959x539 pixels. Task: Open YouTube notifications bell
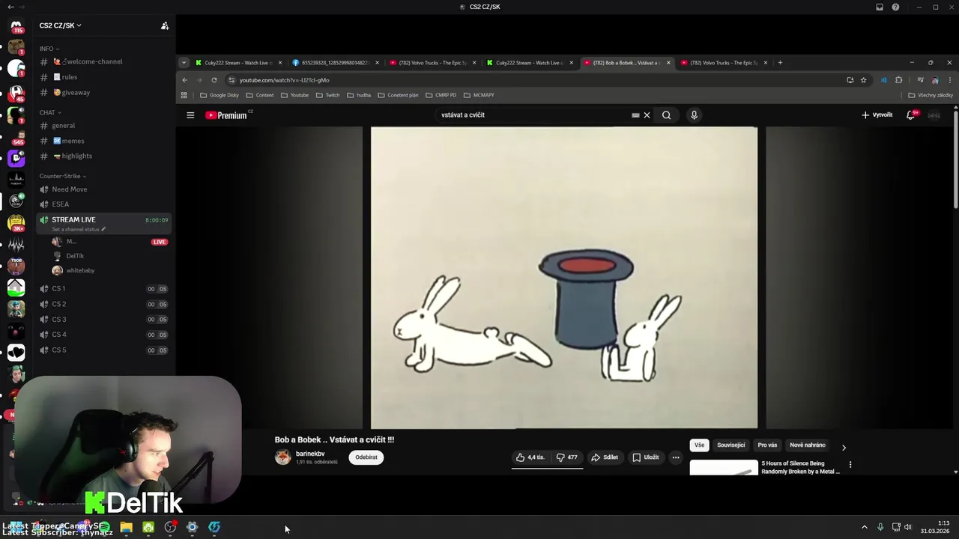pyautogui.click(x=911, y=115)
